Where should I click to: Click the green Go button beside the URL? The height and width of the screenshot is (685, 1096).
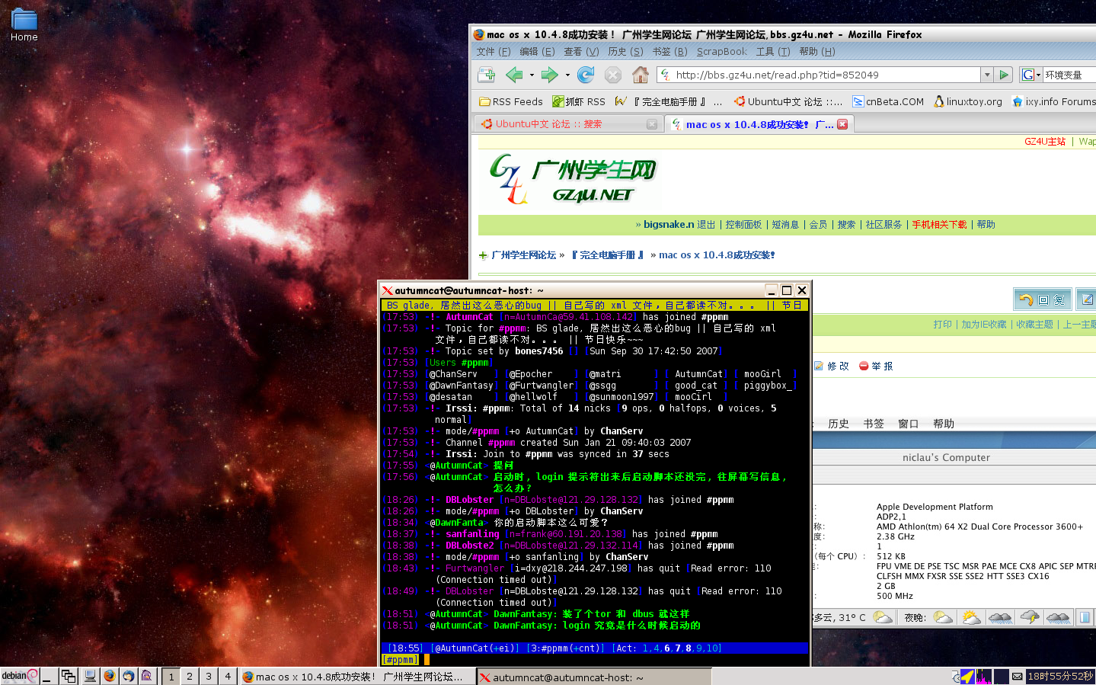1005,75
